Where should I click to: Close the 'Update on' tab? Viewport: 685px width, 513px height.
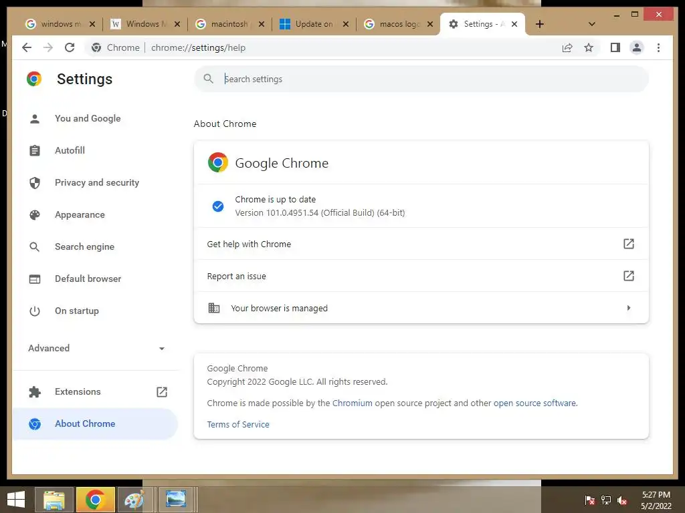(x=346, y=24)
